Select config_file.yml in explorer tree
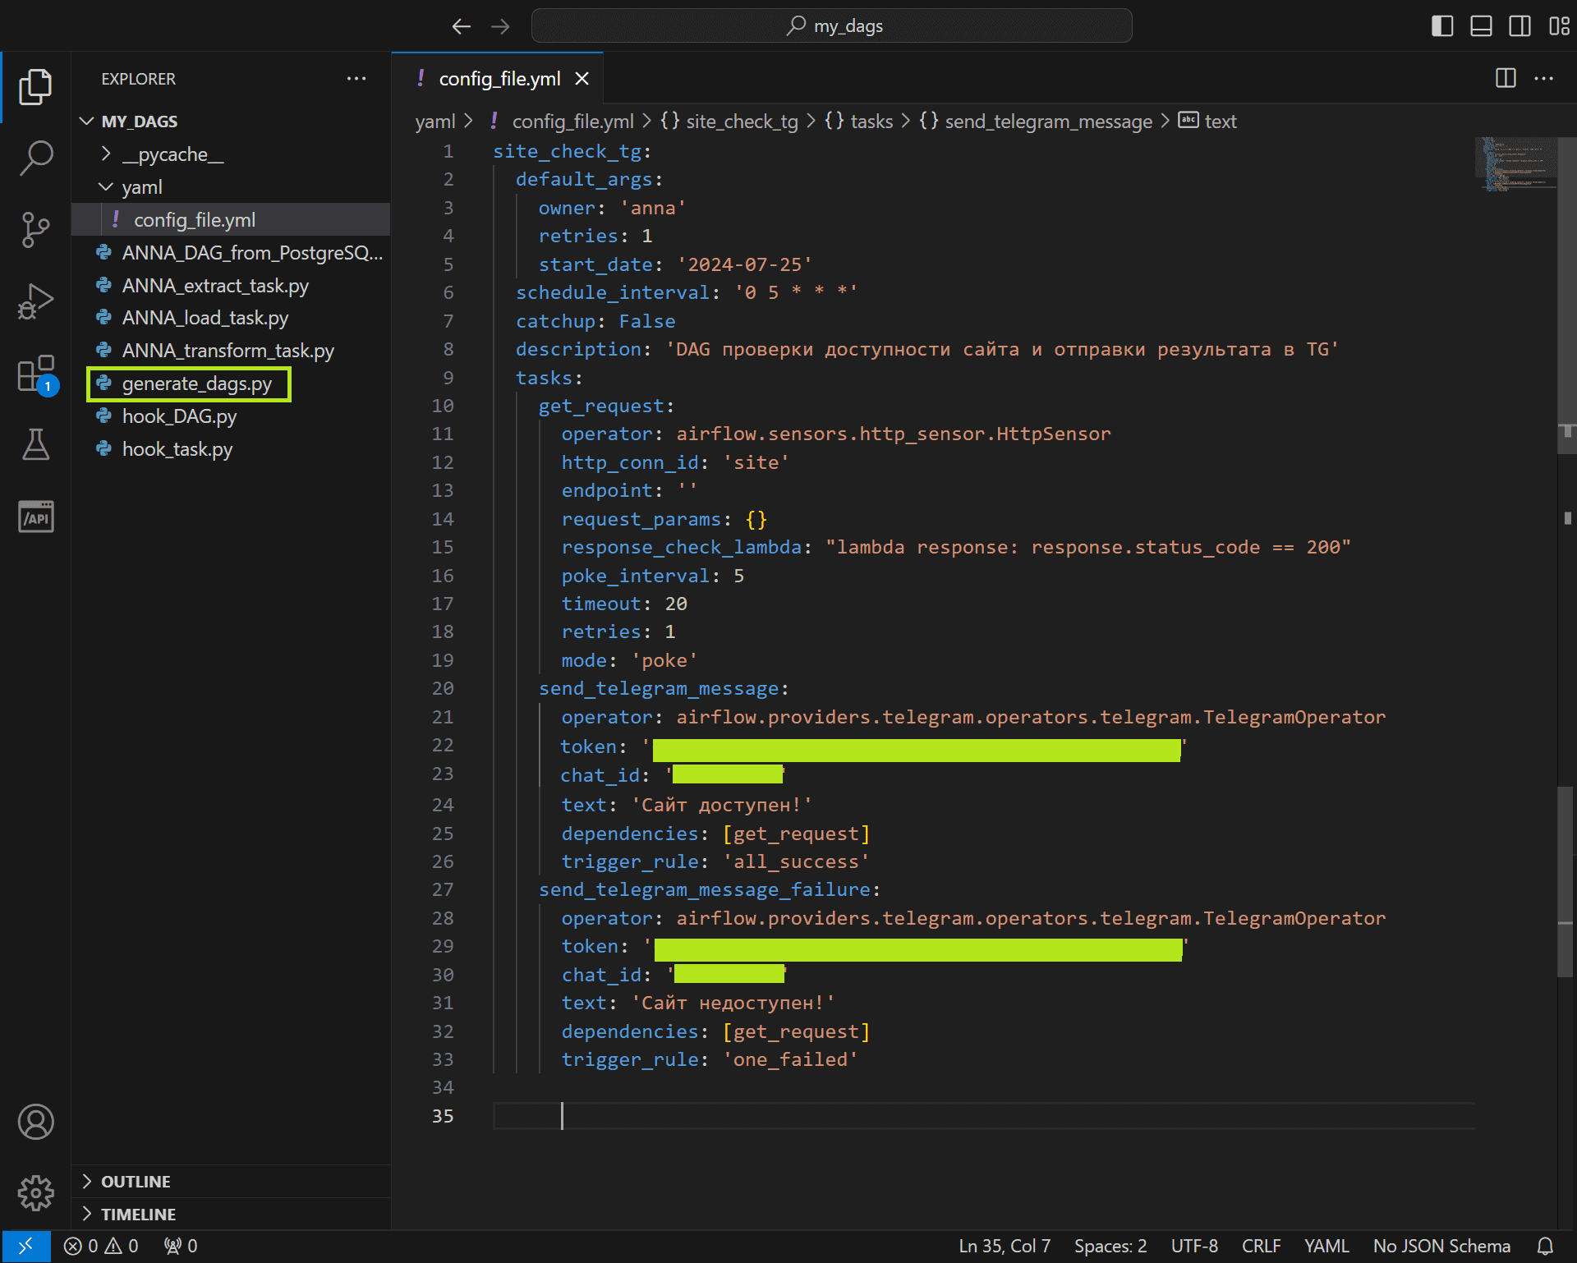1577x1263 pixels. coord(231,220)
